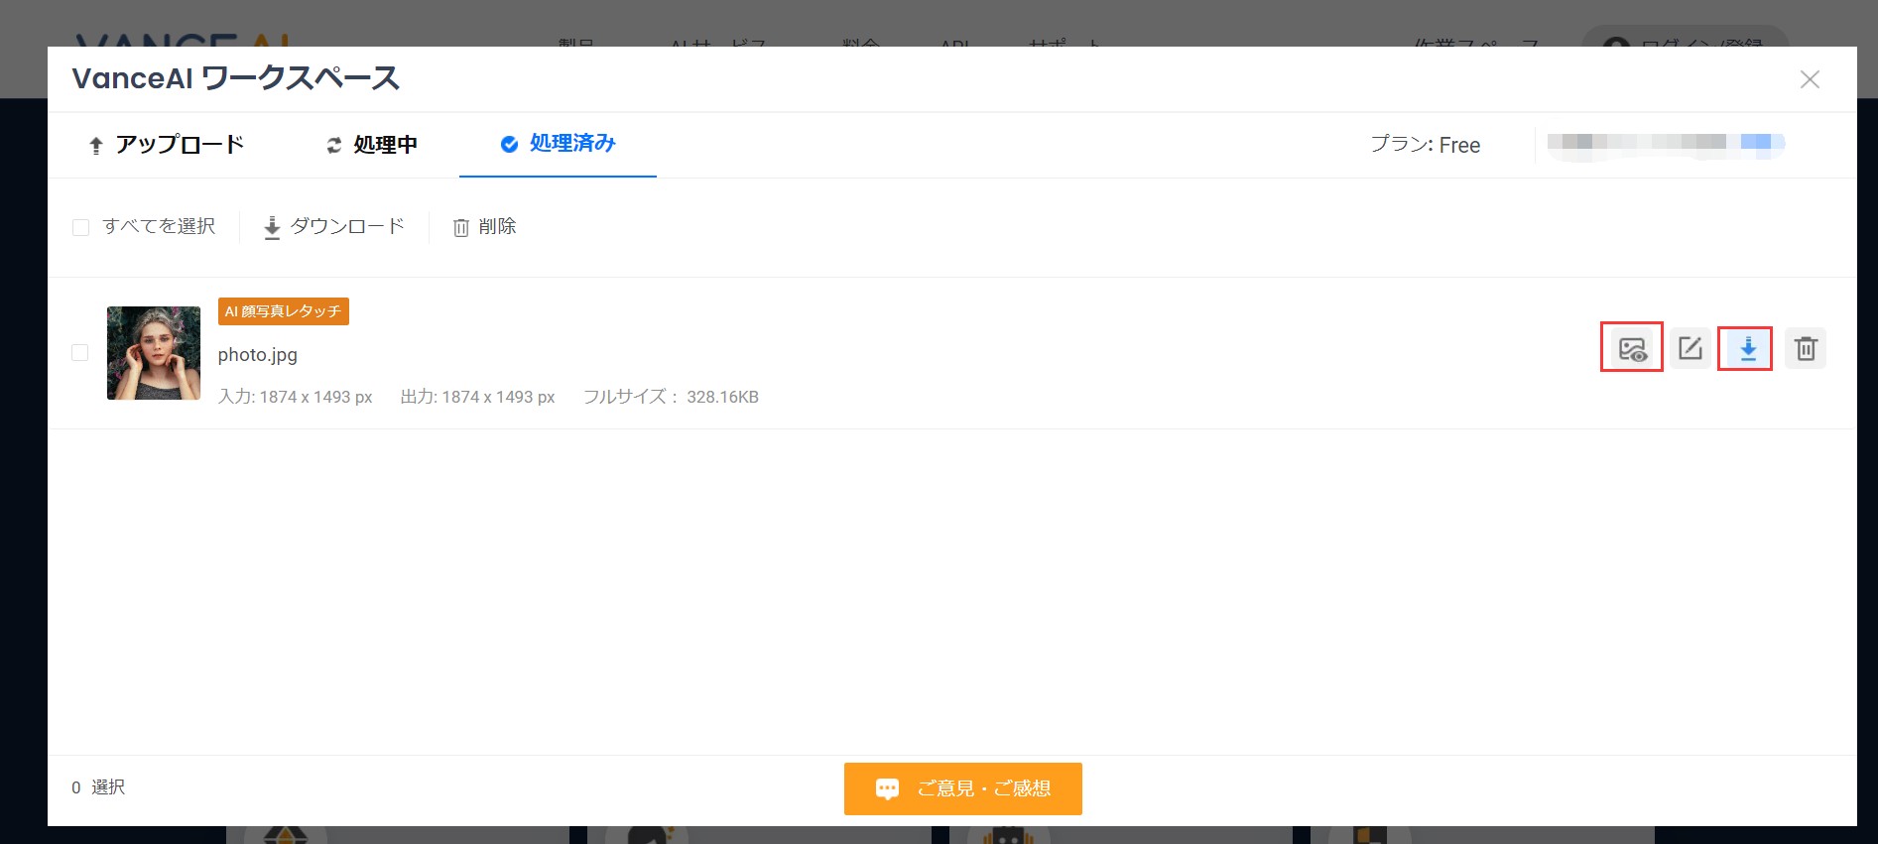Image resolution: width=1878 pixels, height=844 pixels.
Task: Click the photo.jpg file name
Action: pos(257,355)
